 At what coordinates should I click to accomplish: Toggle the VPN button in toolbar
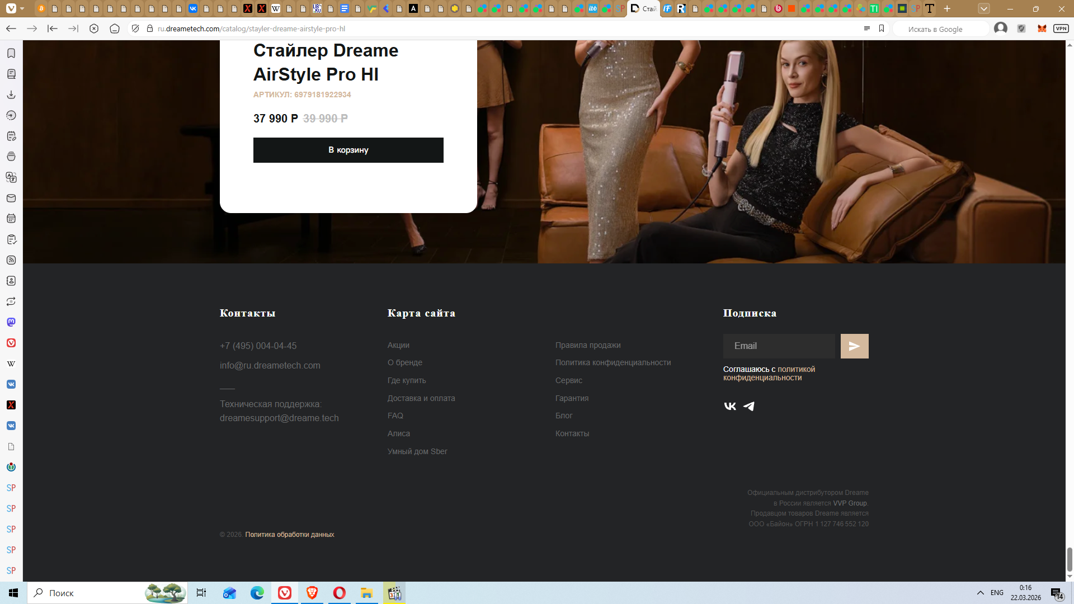click(x=1061, y=29)
